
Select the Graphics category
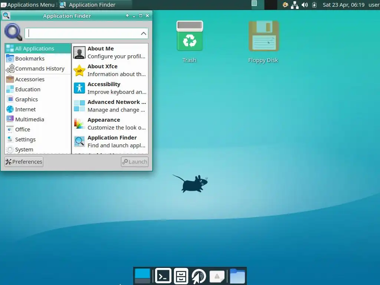tap(38, 99)
